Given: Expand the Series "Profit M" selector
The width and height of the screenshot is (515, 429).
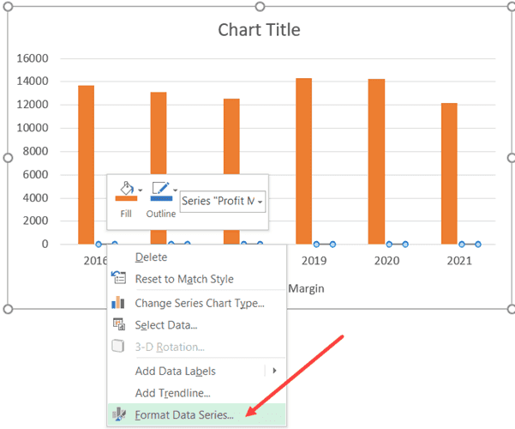Looking at the screenshot, I should click(260, 202).
